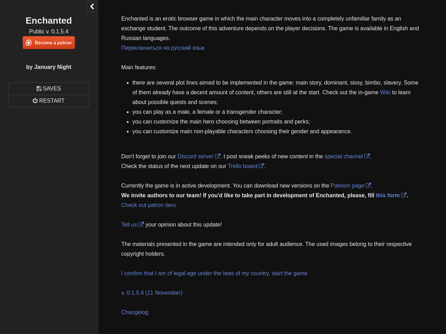Click external link icon after this form
The image size is (446, 334).
pyautogui.click(x=404, y=195)
